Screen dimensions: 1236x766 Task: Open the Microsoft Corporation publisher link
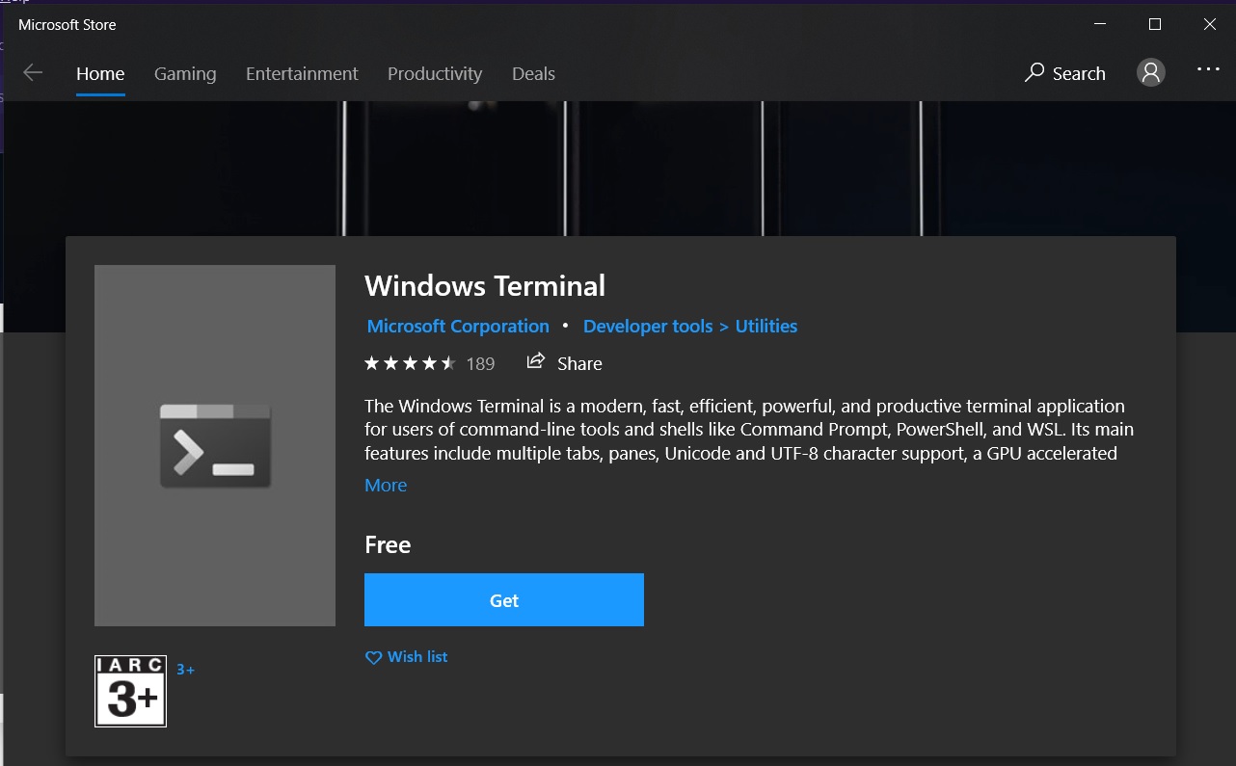[458, 326]
